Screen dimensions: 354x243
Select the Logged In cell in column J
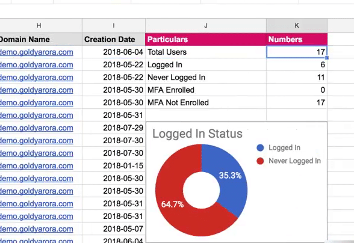pyautogui.click(x=206, y=65)
